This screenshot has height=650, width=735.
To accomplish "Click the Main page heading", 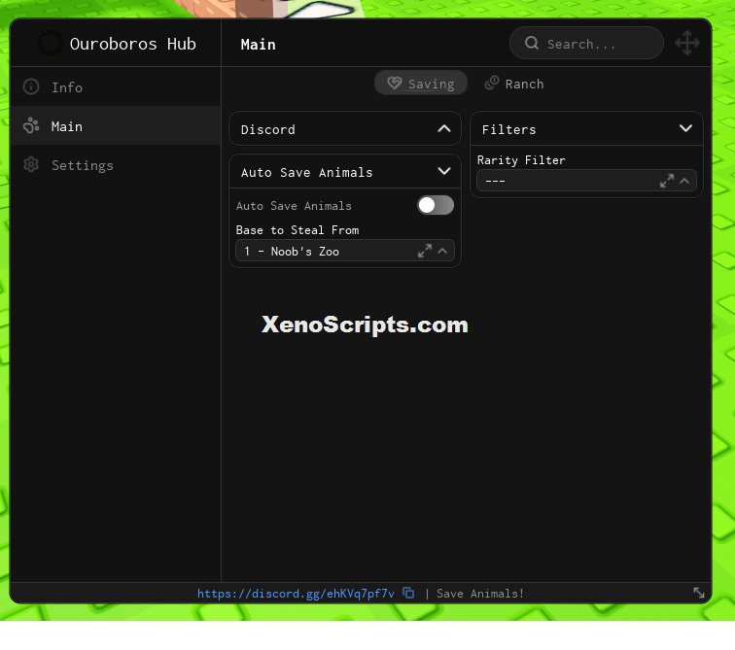I will [x=259, y=44].
